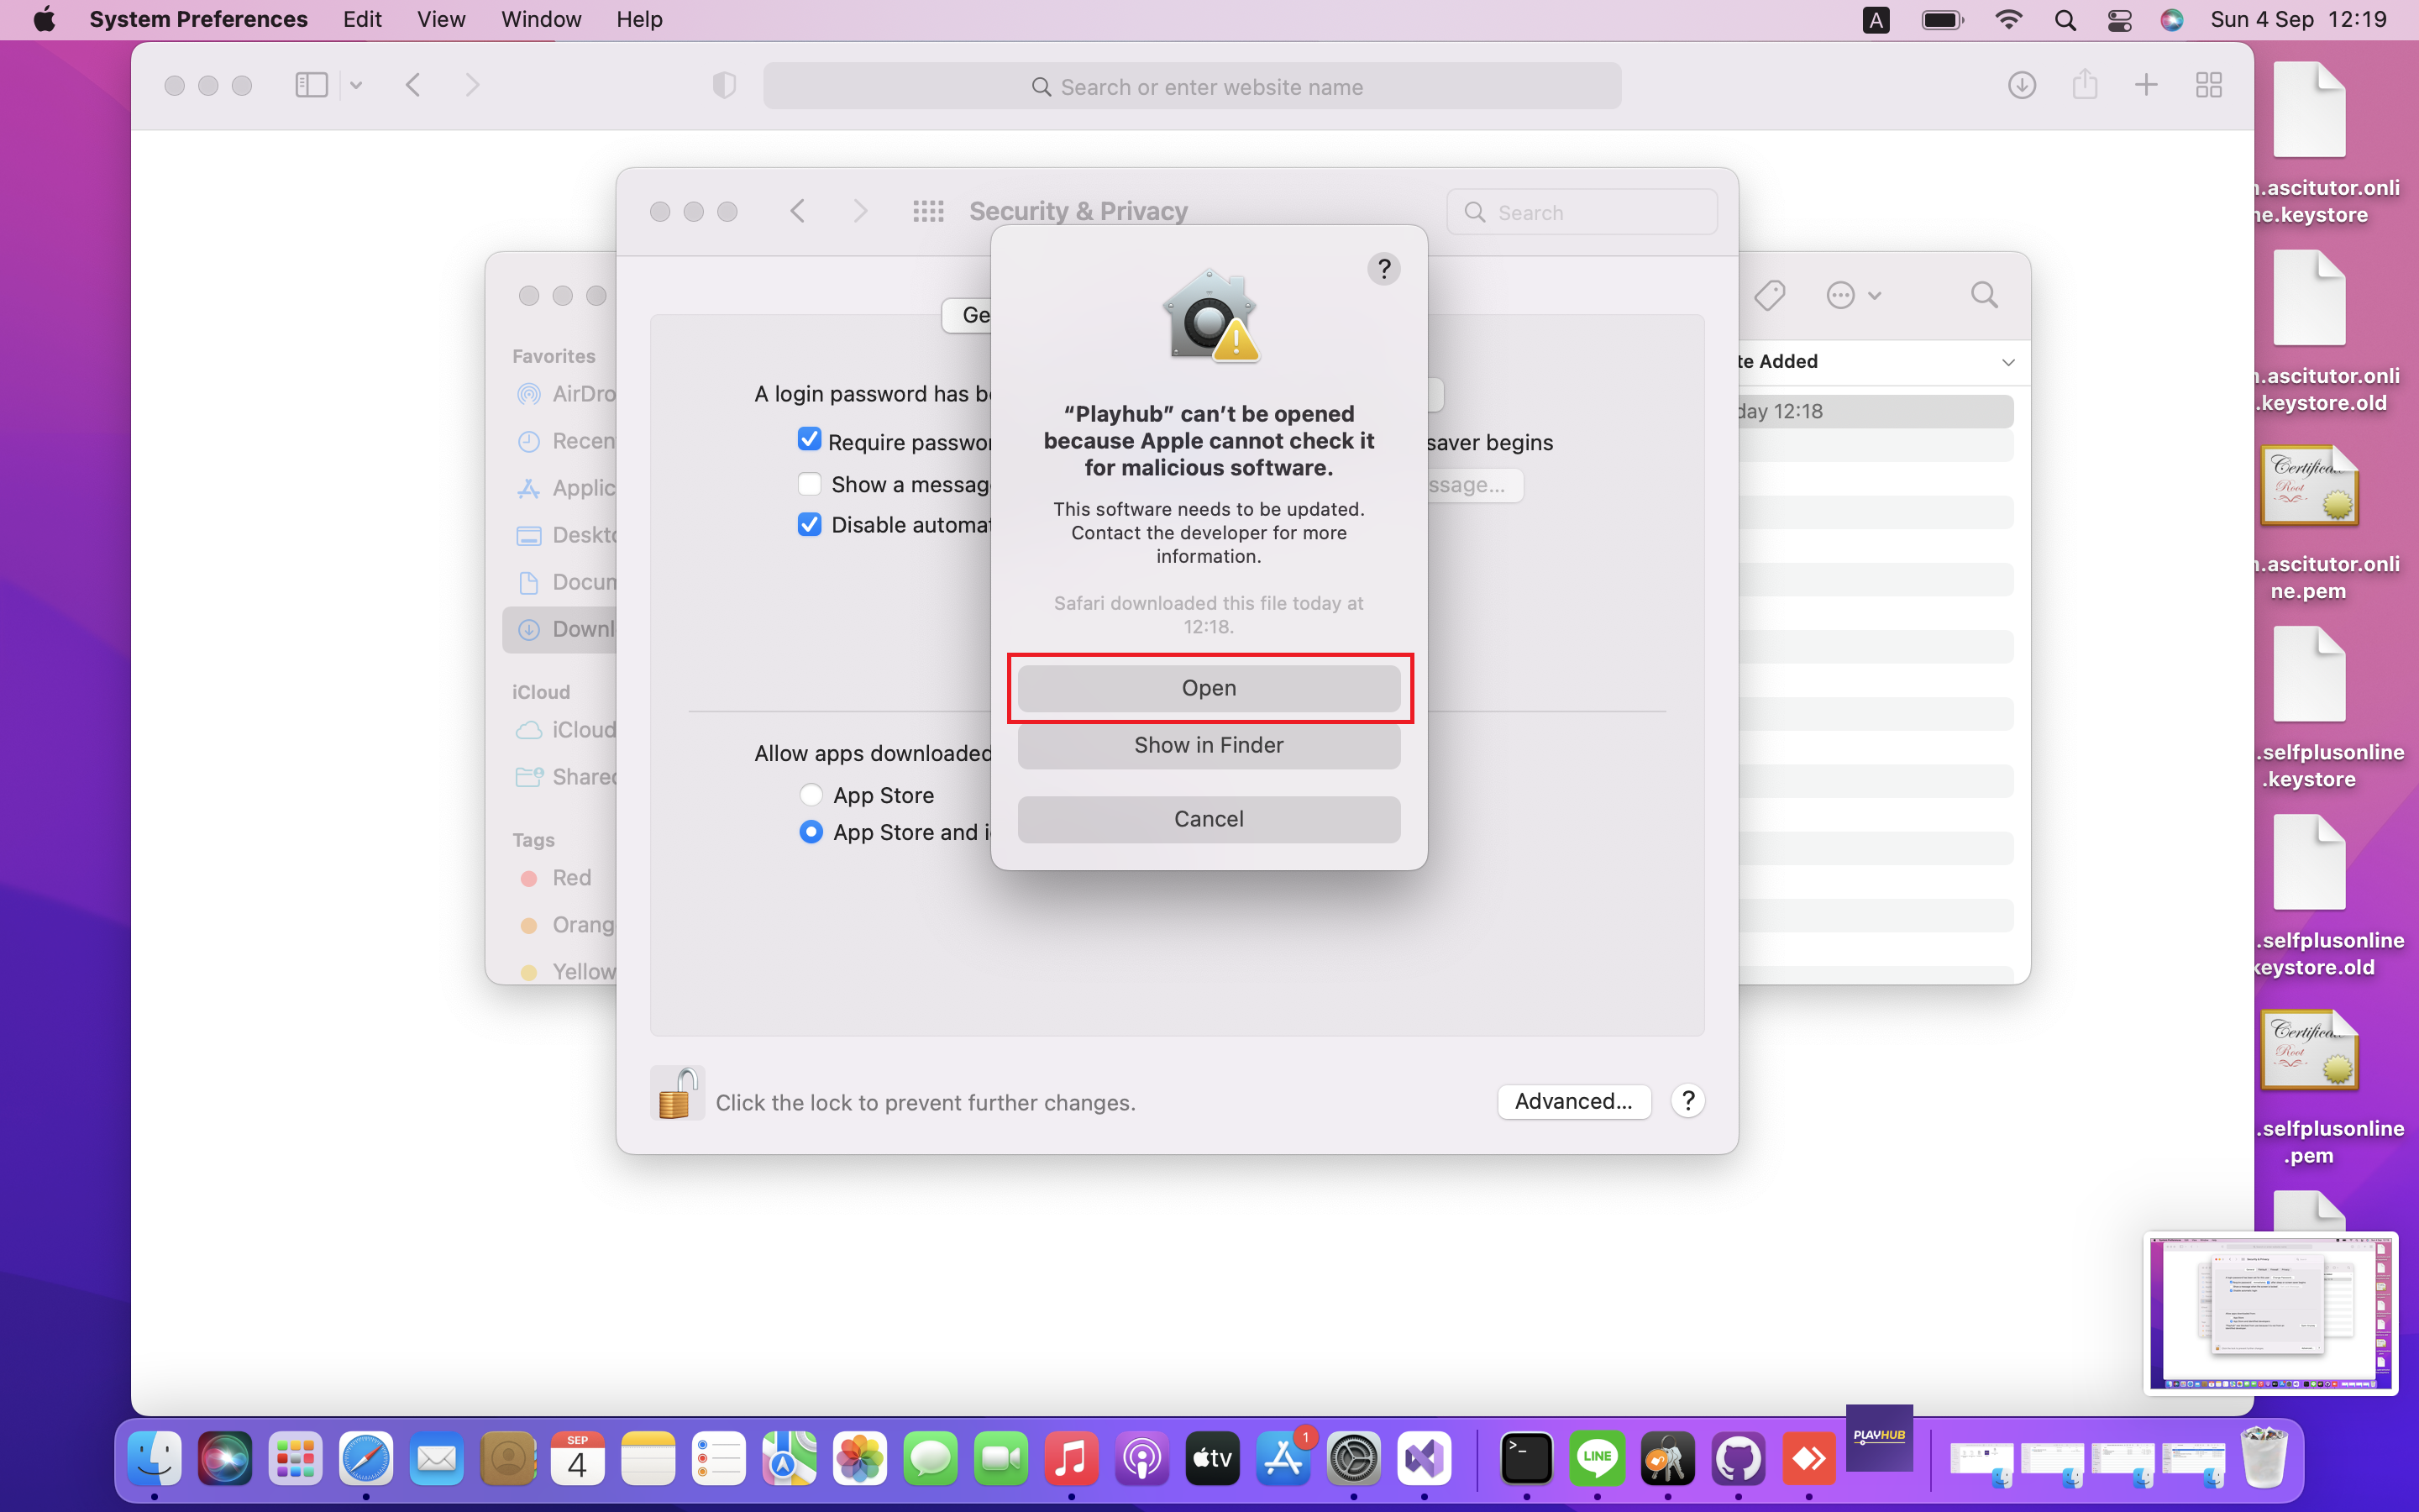
Task: Open the Apple menu
Action: [x=44, y=19]
